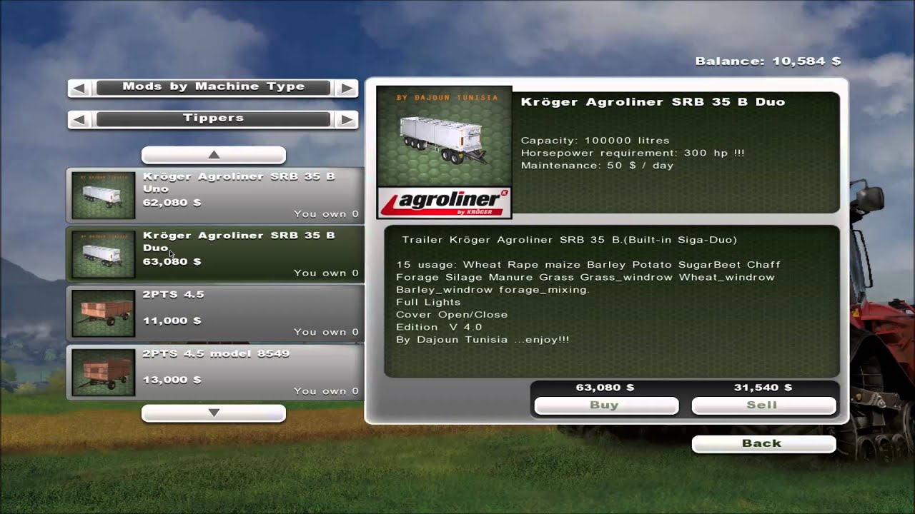Select previous category before Tippers
Image resolution: width=915 pixels, height=514 pixels.
click(80, 119)
